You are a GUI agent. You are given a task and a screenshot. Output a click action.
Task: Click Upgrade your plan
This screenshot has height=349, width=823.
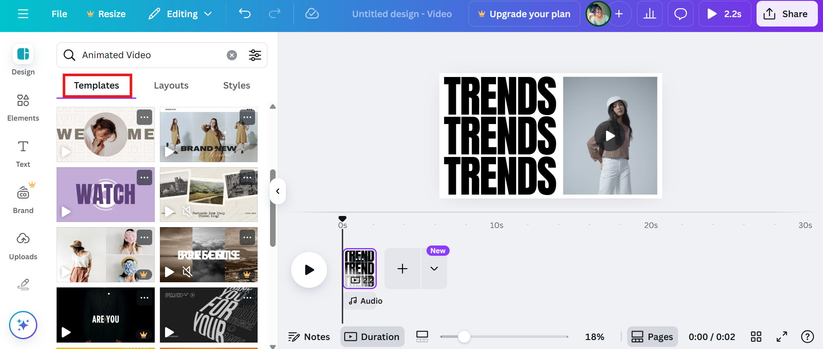click(x=524, y=14)
